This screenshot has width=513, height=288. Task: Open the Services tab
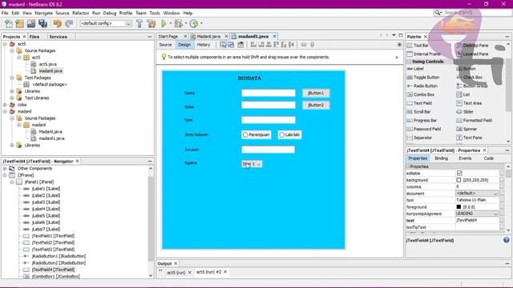(59, 37)
